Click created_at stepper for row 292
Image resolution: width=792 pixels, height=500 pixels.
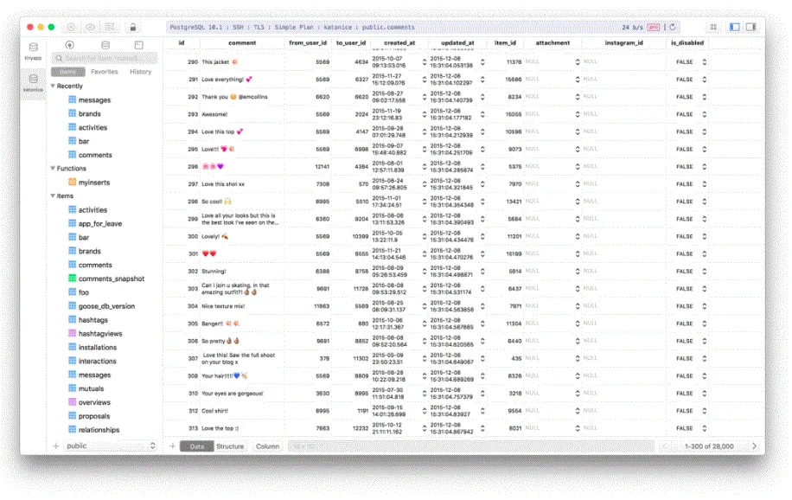coord(425,97)
